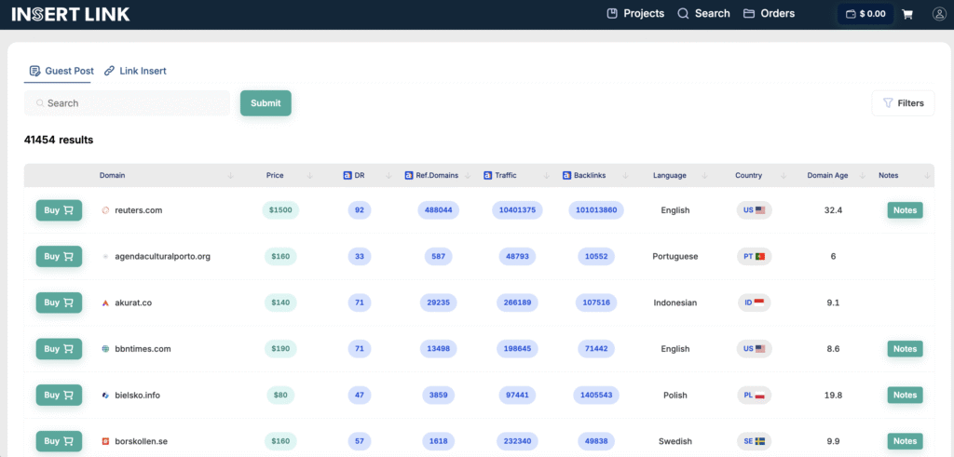
Task: Sort by Backlinks column arrow
Action: coord(625,176)
